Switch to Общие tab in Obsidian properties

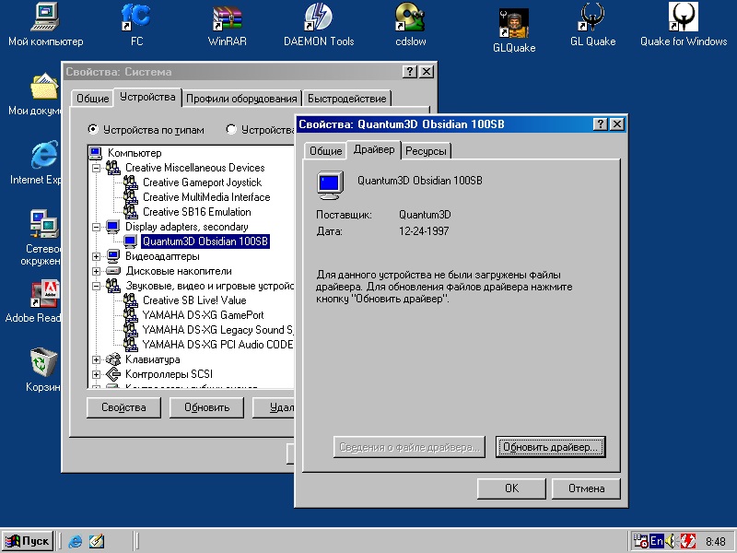pyautogui.click(x=325, y=151)
